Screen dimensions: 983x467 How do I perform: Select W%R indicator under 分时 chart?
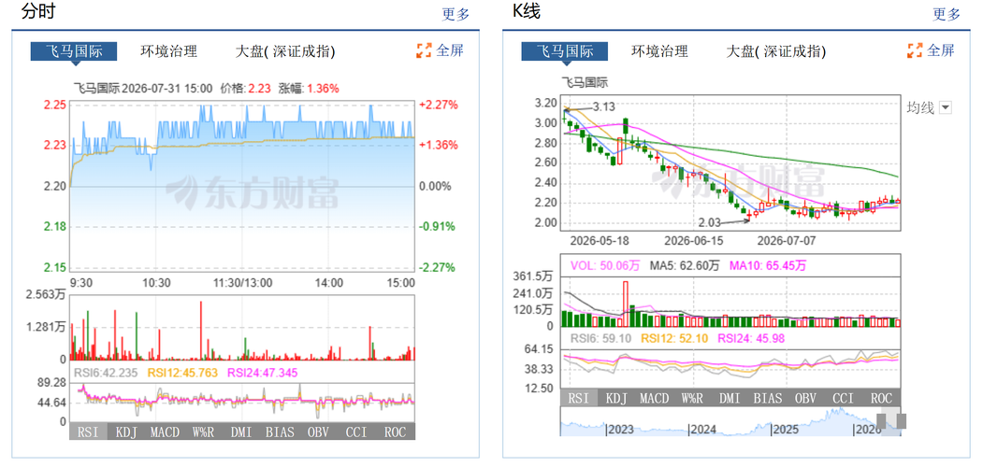click(203, 432)
